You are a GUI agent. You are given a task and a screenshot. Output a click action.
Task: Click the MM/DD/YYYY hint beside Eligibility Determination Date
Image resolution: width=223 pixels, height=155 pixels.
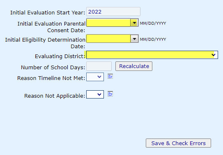pyautogui.click(x=153, y=40)
